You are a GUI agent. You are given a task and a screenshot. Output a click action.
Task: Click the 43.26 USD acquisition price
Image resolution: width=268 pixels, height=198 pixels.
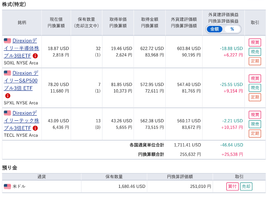(x=122, y=121)
